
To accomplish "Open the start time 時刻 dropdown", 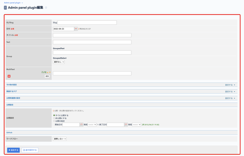I will (x=92, y=125).
